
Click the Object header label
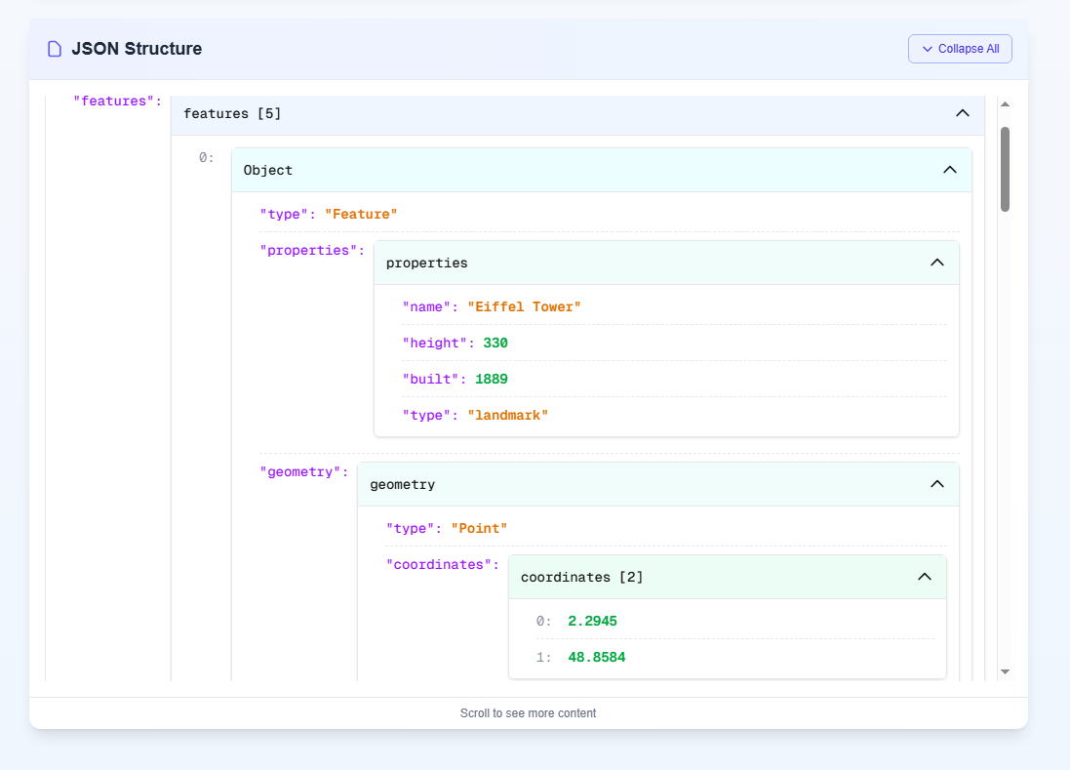coord(267,171)
